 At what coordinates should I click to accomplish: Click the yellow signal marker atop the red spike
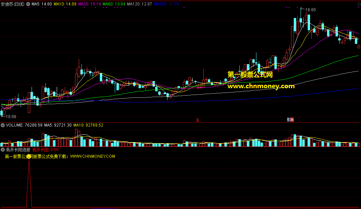[29, 157]
